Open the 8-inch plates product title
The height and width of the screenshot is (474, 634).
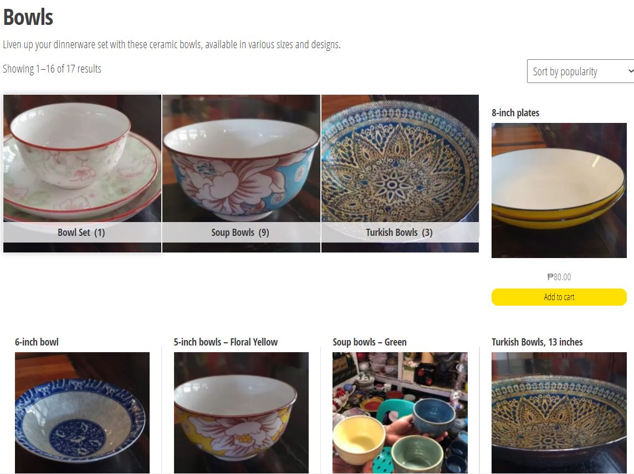tap(515, 113)
